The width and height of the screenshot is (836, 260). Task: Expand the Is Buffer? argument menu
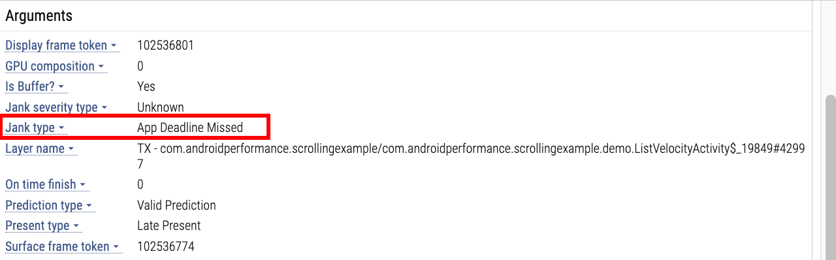tap(35, 86)
